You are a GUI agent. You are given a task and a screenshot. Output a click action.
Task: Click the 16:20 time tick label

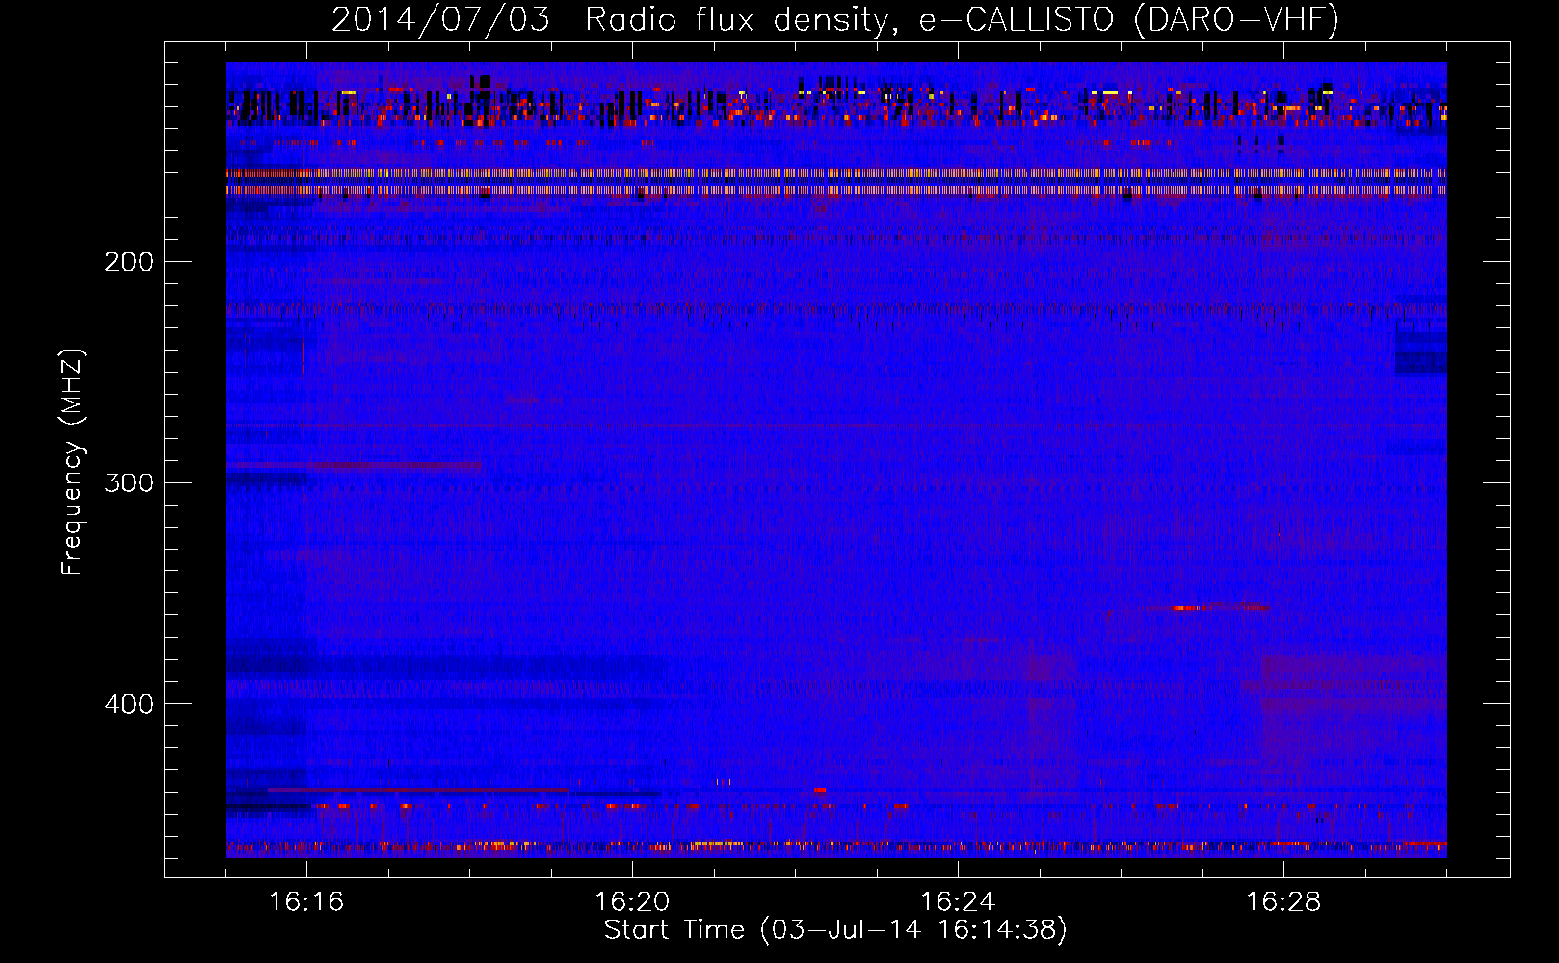pos(632,901)
